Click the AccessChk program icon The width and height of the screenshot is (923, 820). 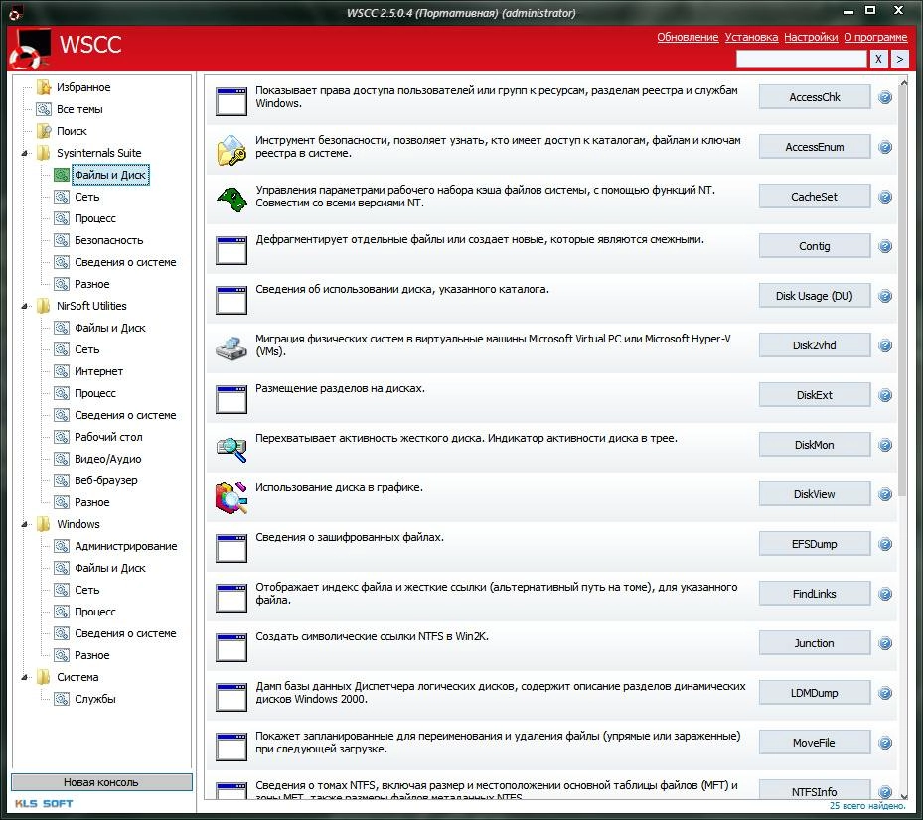pos(231,101)
